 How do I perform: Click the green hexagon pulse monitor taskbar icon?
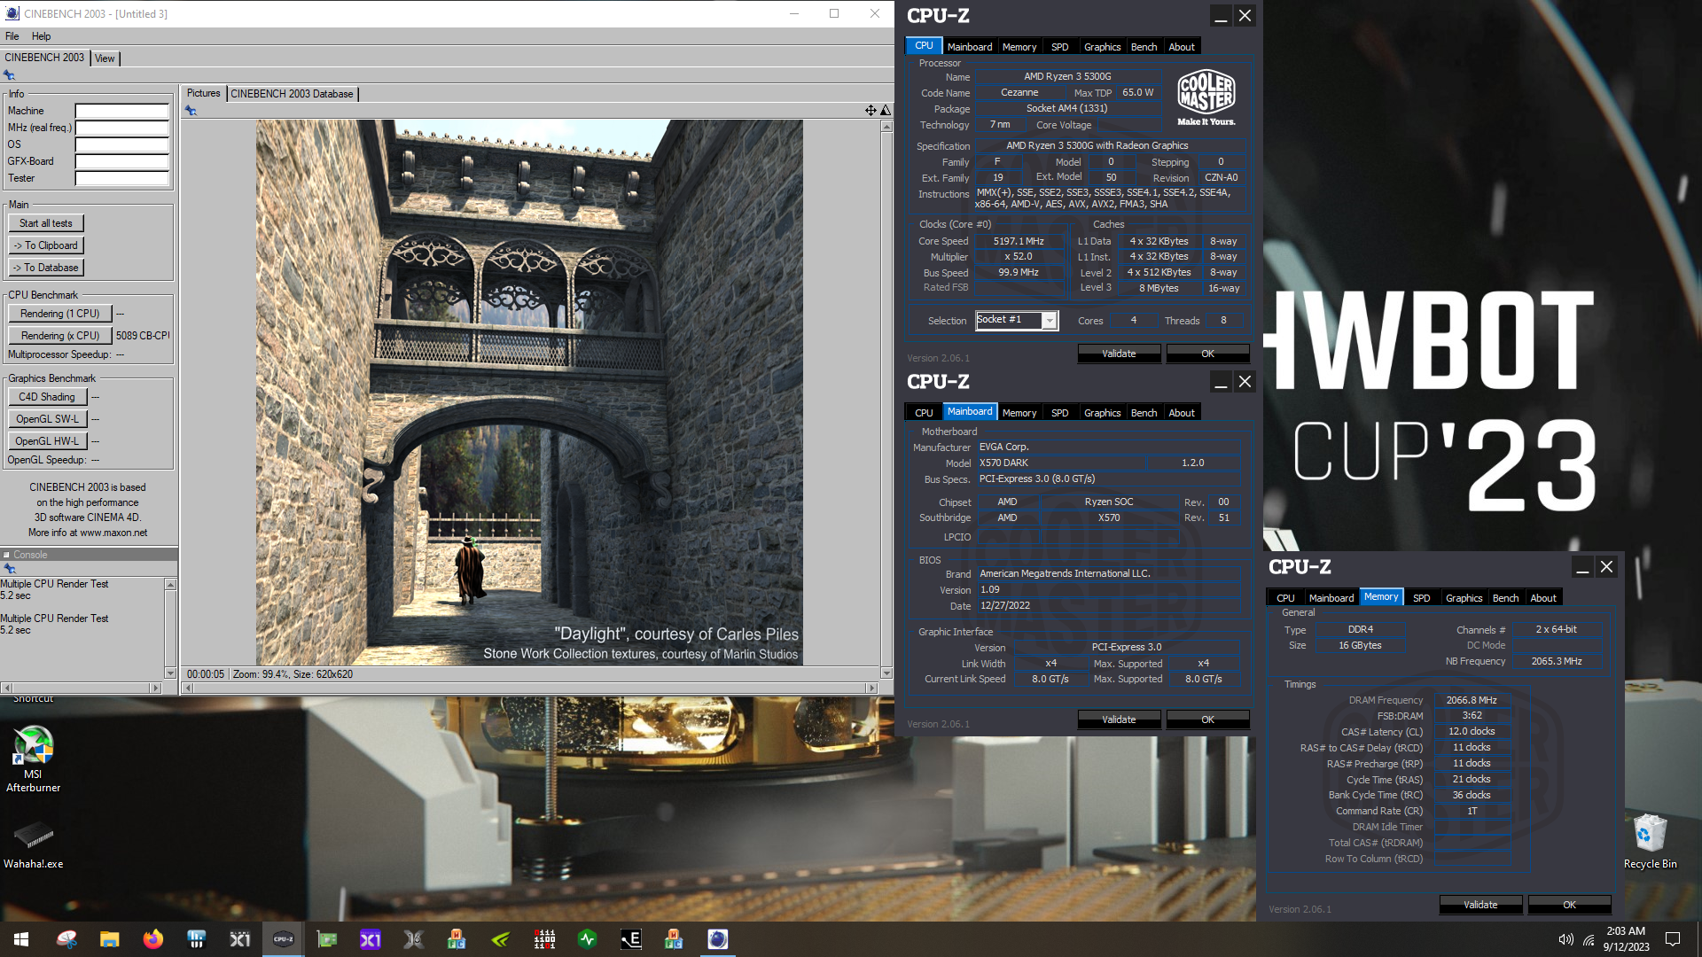(588, 939)
